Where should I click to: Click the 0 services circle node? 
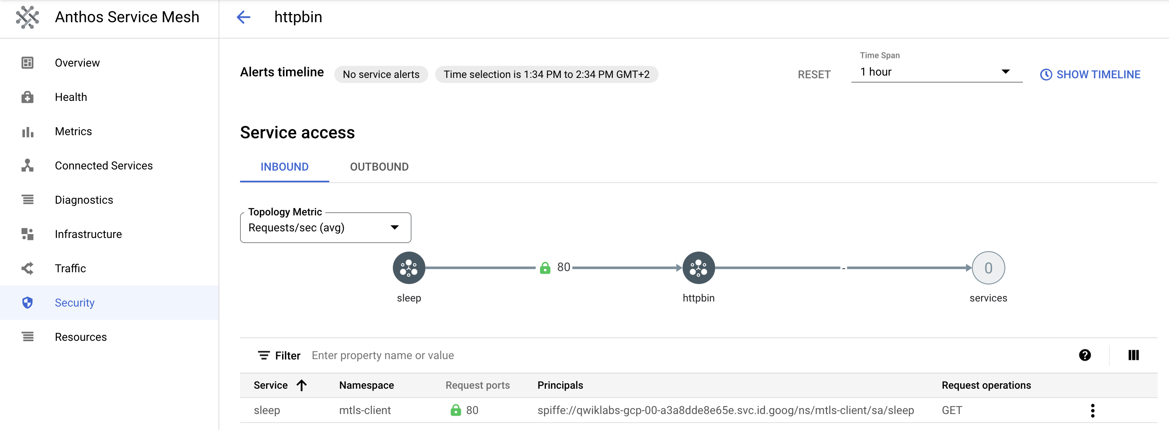[x=988, y=268]
